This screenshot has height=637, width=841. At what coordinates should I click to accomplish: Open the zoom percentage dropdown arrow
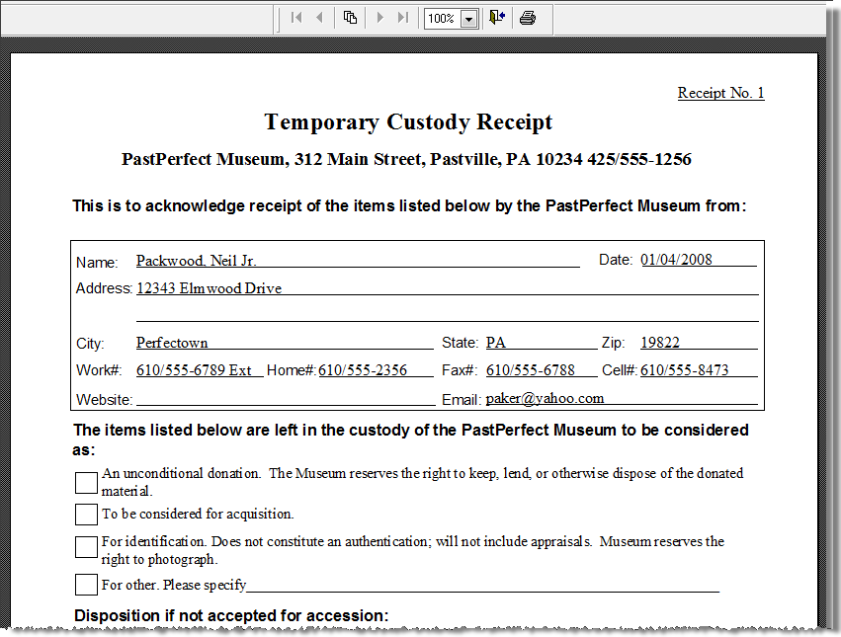tap(468, 19)
